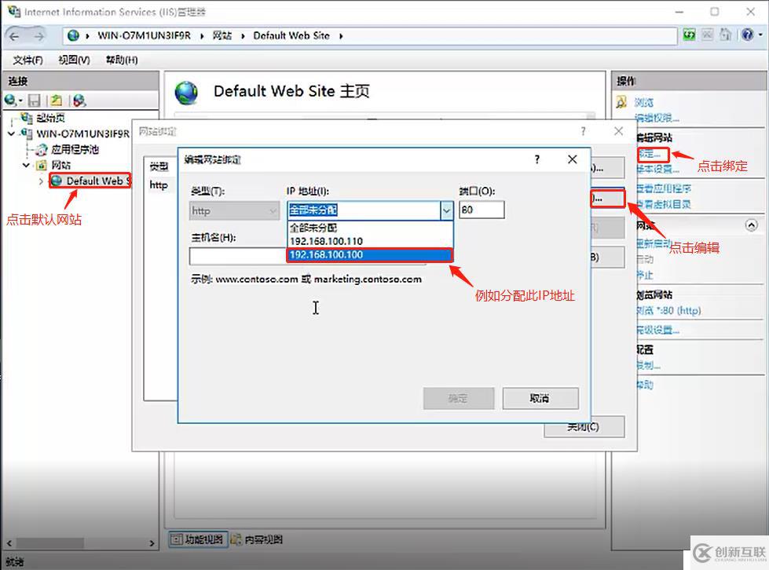
Task: Click the dropdown arrow after Default Web Site breadcrumb
Action: coord(341,36)
